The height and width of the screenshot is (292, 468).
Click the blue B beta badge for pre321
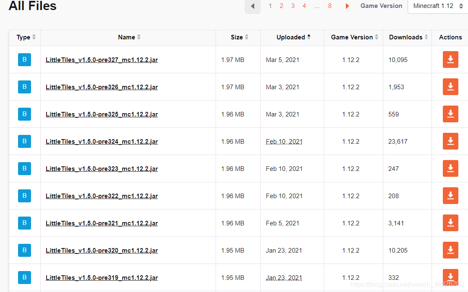coord(24,223)
